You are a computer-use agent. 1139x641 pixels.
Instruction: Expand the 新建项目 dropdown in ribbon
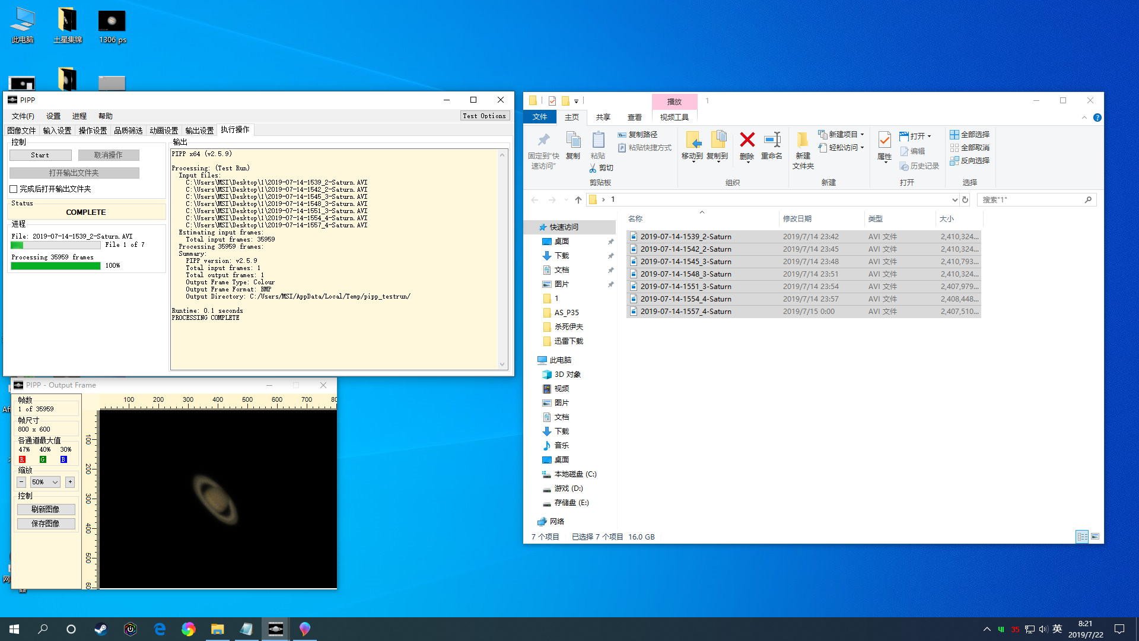point(862,135)
